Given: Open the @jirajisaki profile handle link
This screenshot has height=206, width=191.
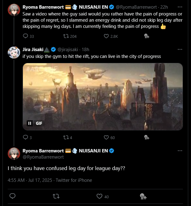Looking at the screenshot, I should coord(68,50).
